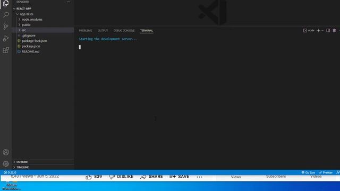The image size is (340, 191).
Task: Click the SAVE button
Action: [x=180, y=177]
